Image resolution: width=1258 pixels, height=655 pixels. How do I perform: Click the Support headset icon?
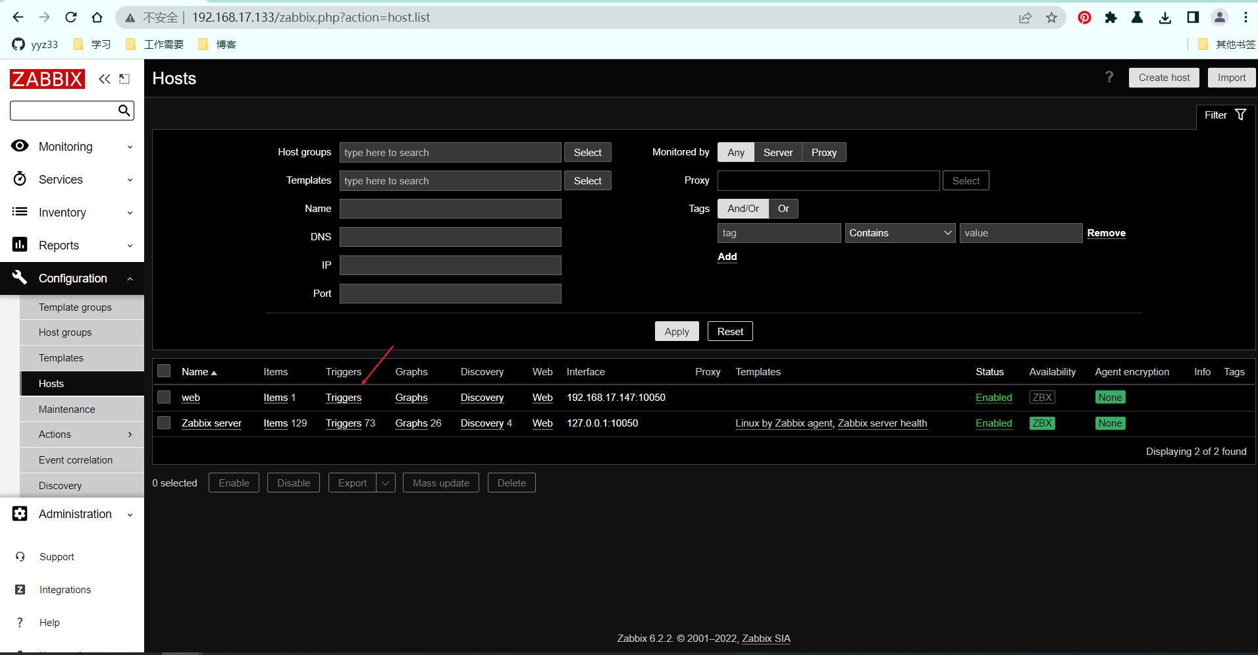20,557
